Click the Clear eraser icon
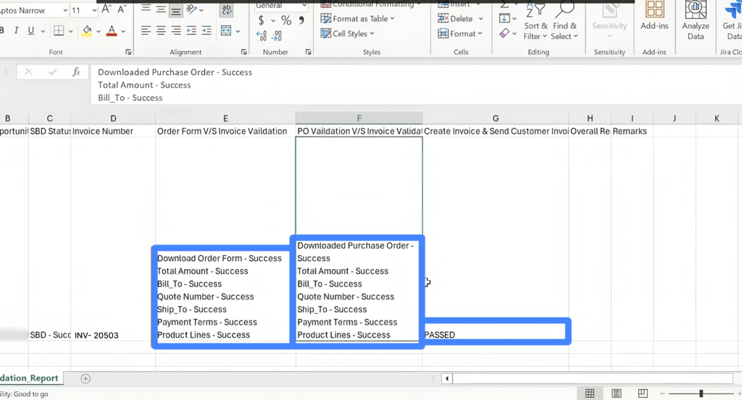 coord(504,33)
